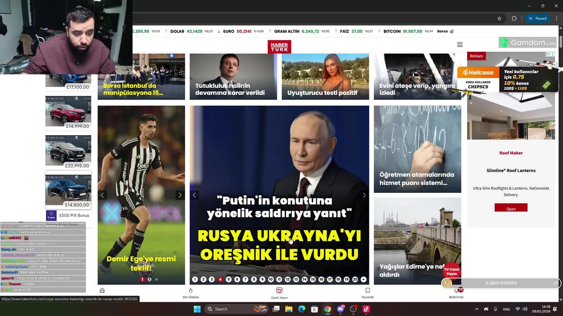Show hidden system tray icons
The image size is (563, 316).
(x=476, y=309)
